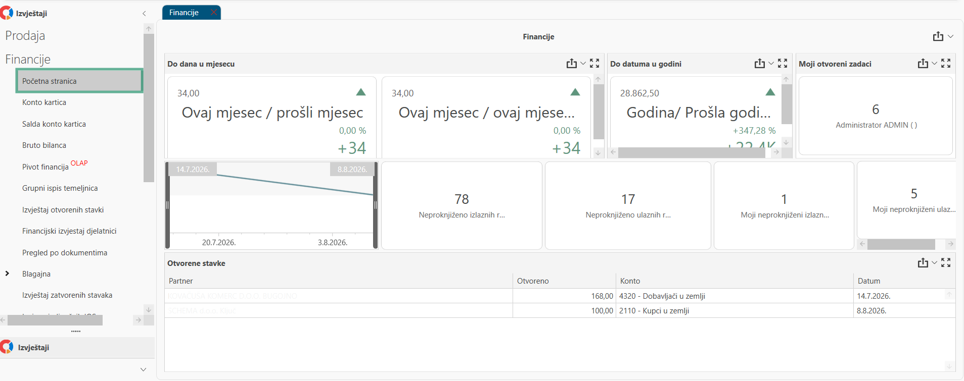The image size is (964, 381).
Task: Open Financijski izvjestaj djelatnici
Action: coord(69,231)
